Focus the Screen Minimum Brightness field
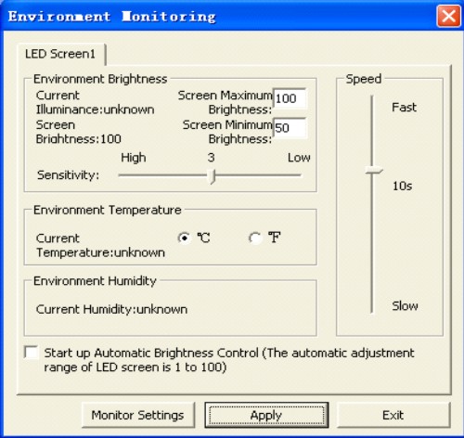The width and height of the screenshot is (464, 438). (x=290, y=128)
